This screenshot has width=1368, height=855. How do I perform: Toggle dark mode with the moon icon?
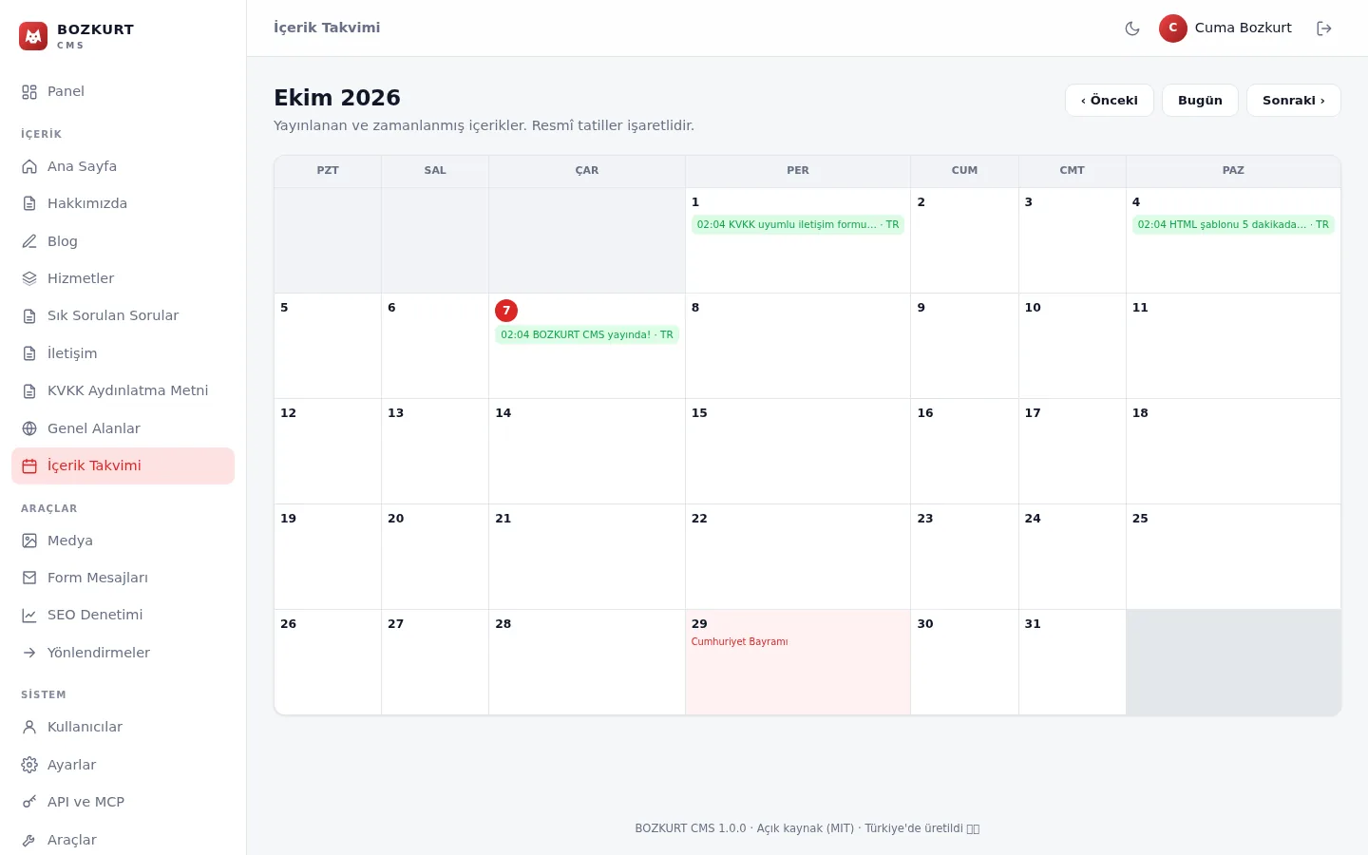pyautogui.click(x=1131, y=28)
